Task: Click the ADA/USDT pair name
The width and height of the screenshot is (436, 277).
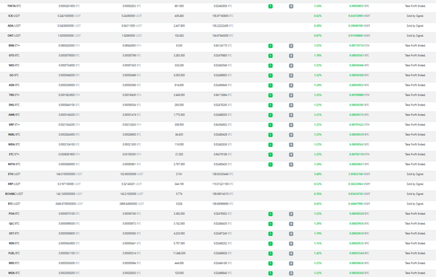Action: click(x=14, y=26)
